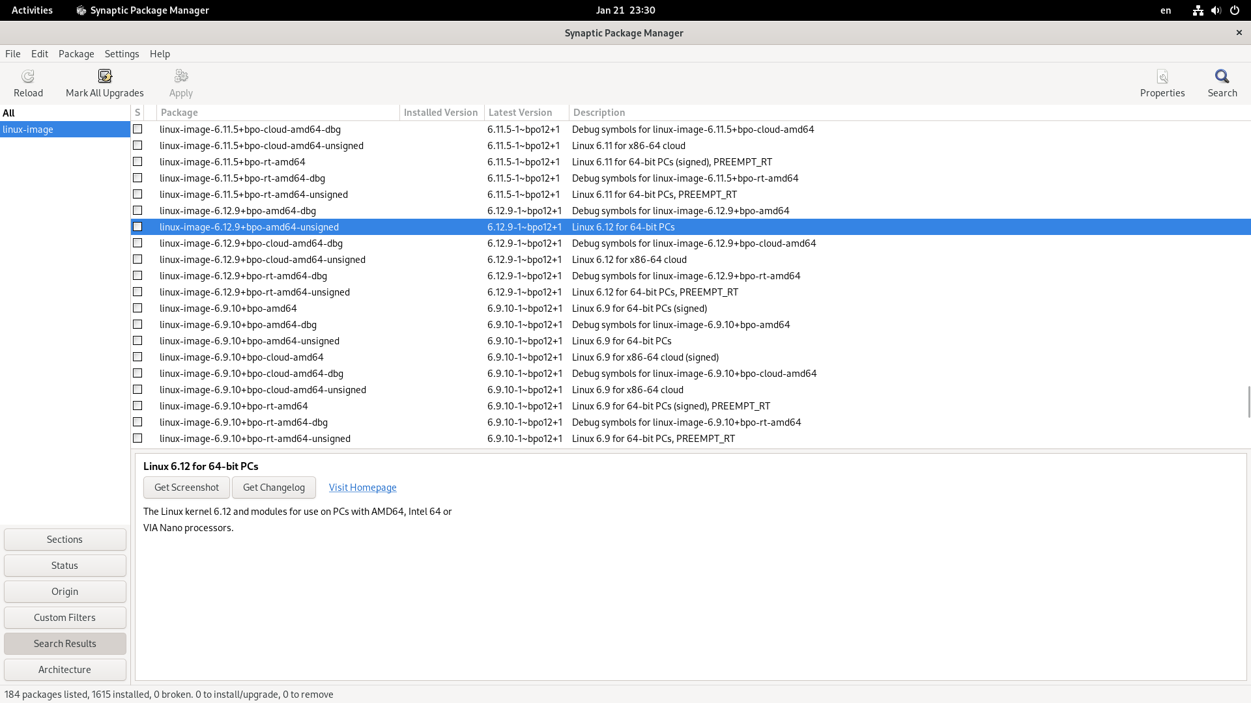Click description 'Linux 6.9 for x86-64 cloud (signed)'
Viewport: 1251px width, 703px height.
pyautogui.click(x=645, y=357)
